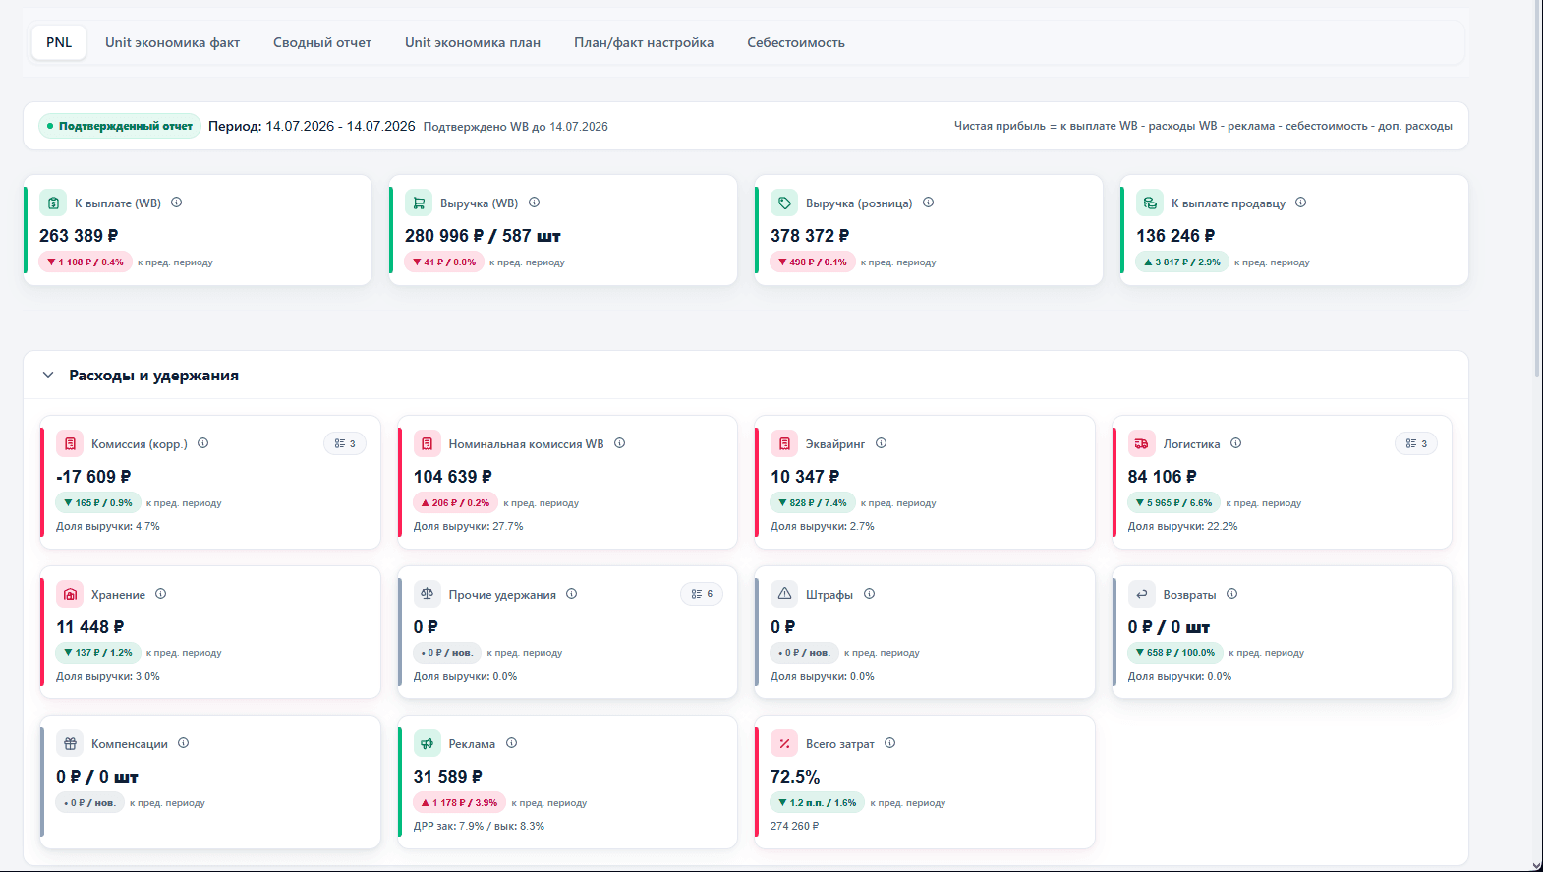
Task: Collapse the Расходы и удержания section
Action: coord(48,375)
